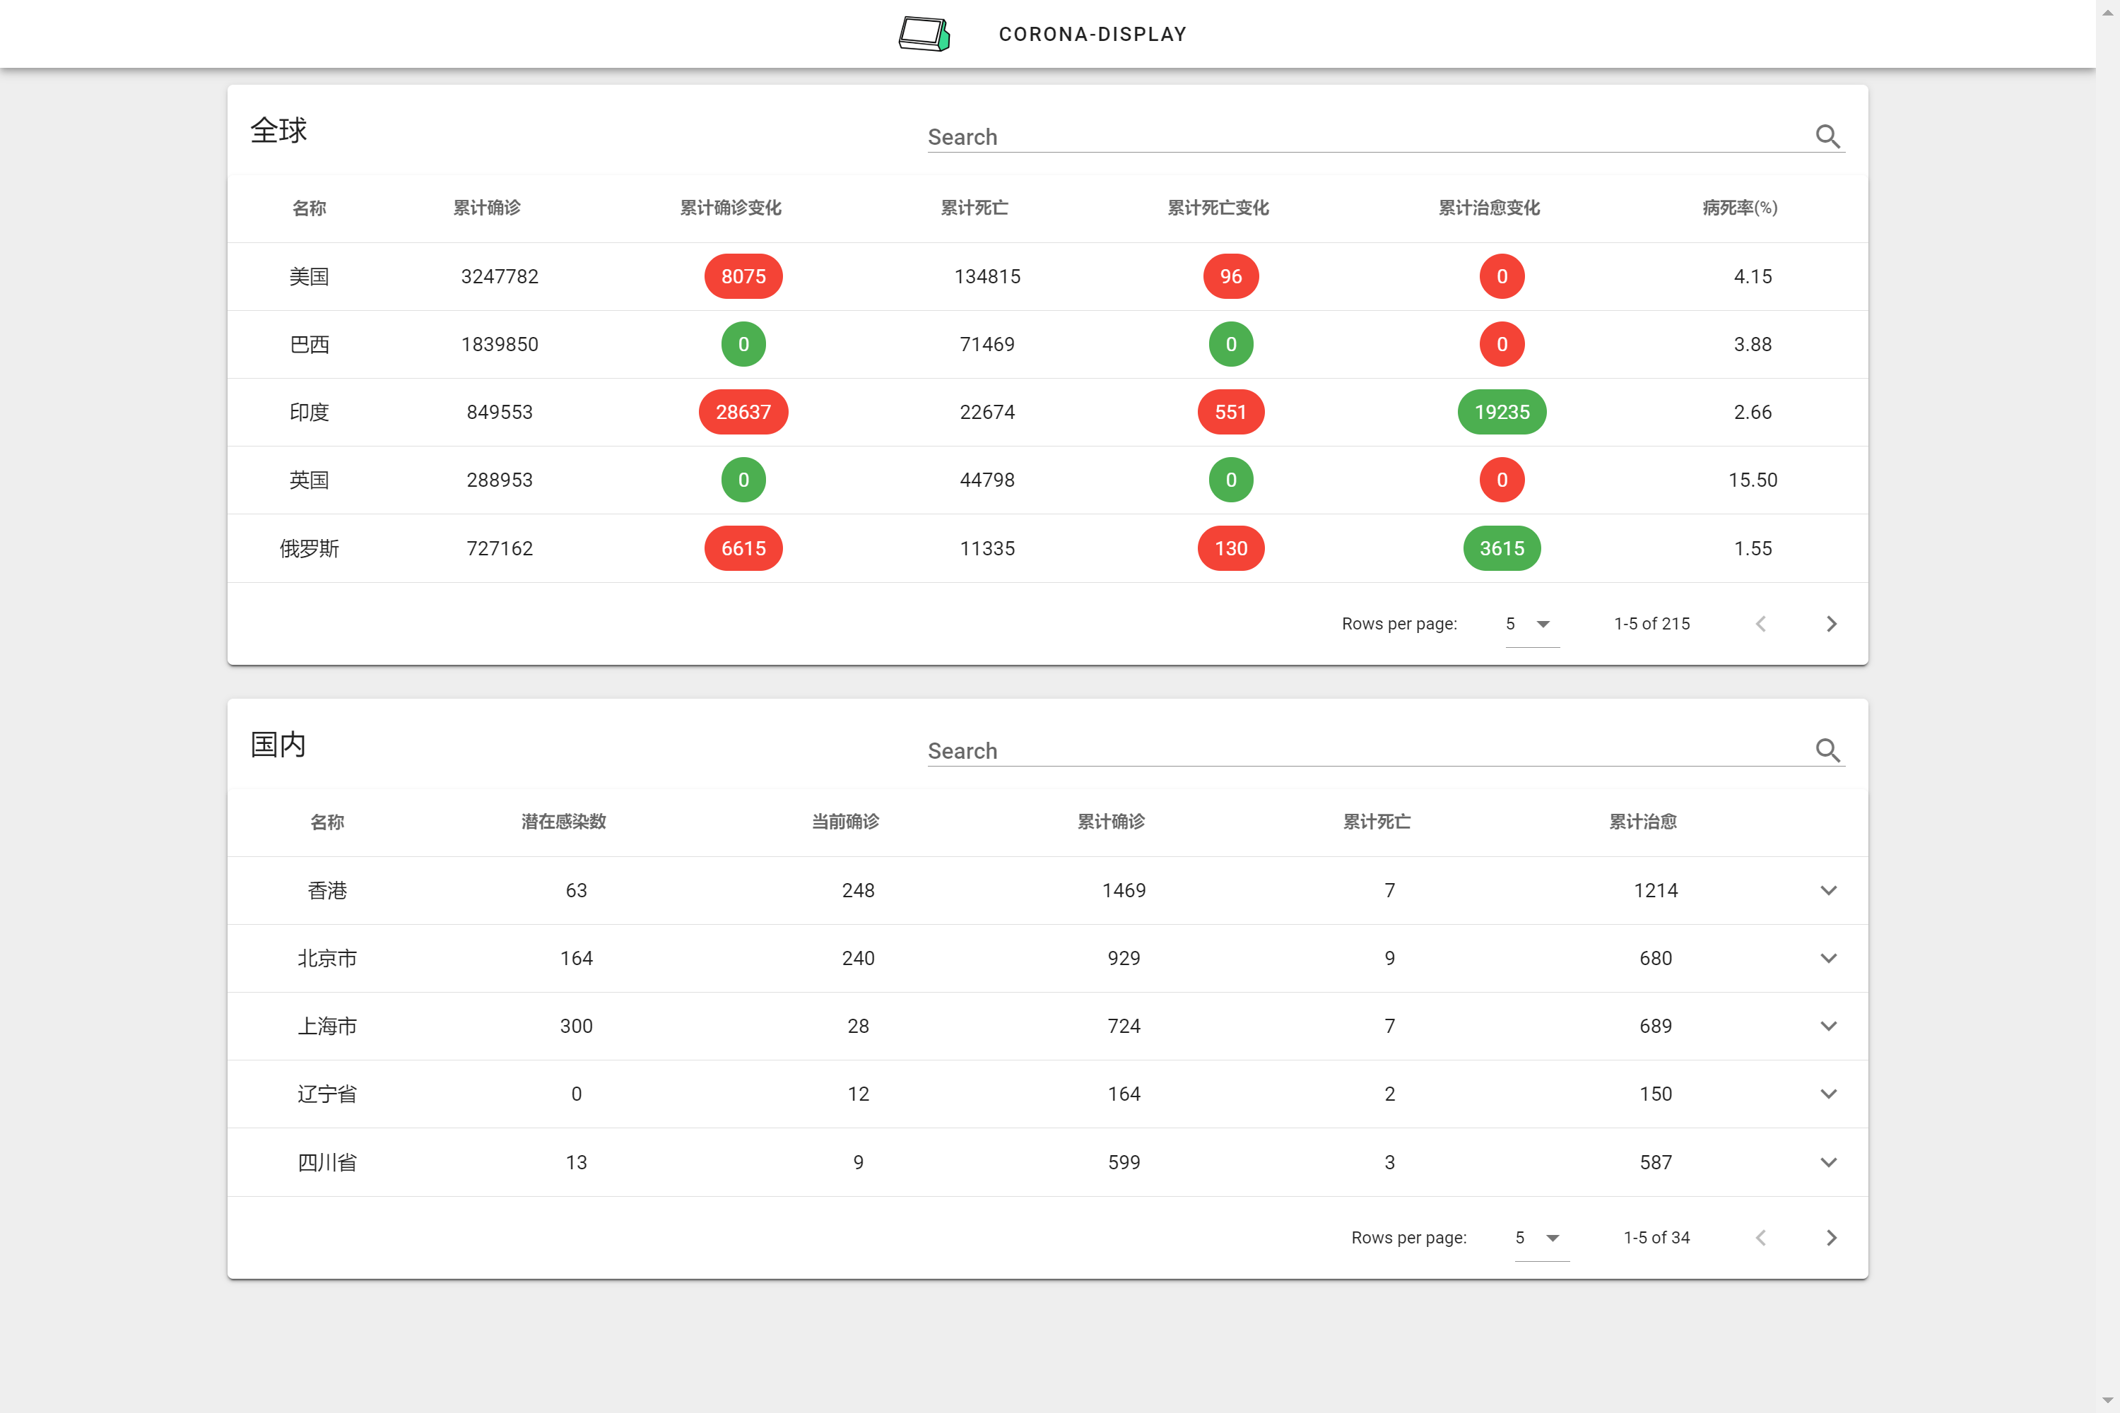Go to next page of 国内 table

(x=1831, y=1237)
